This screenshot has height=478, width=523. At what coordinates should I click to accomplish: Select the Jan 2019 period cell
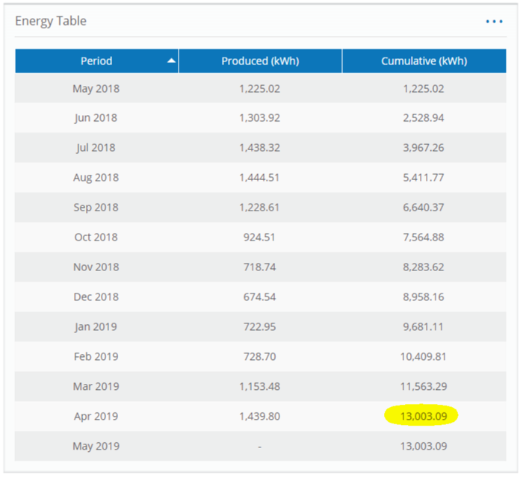pos(96,327)
